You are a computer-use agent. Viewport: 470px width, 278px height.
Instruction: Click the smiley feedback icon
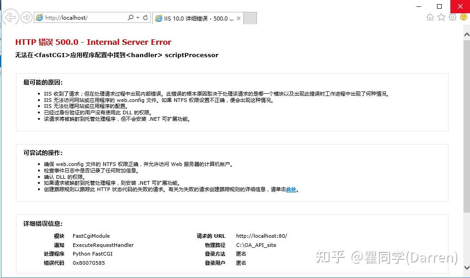tap(464, 17)
